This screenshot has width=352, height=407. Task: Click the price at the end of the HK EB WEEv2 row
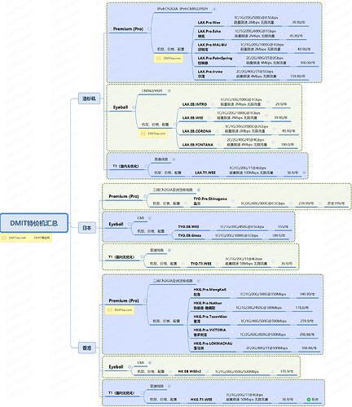[287, 371]
